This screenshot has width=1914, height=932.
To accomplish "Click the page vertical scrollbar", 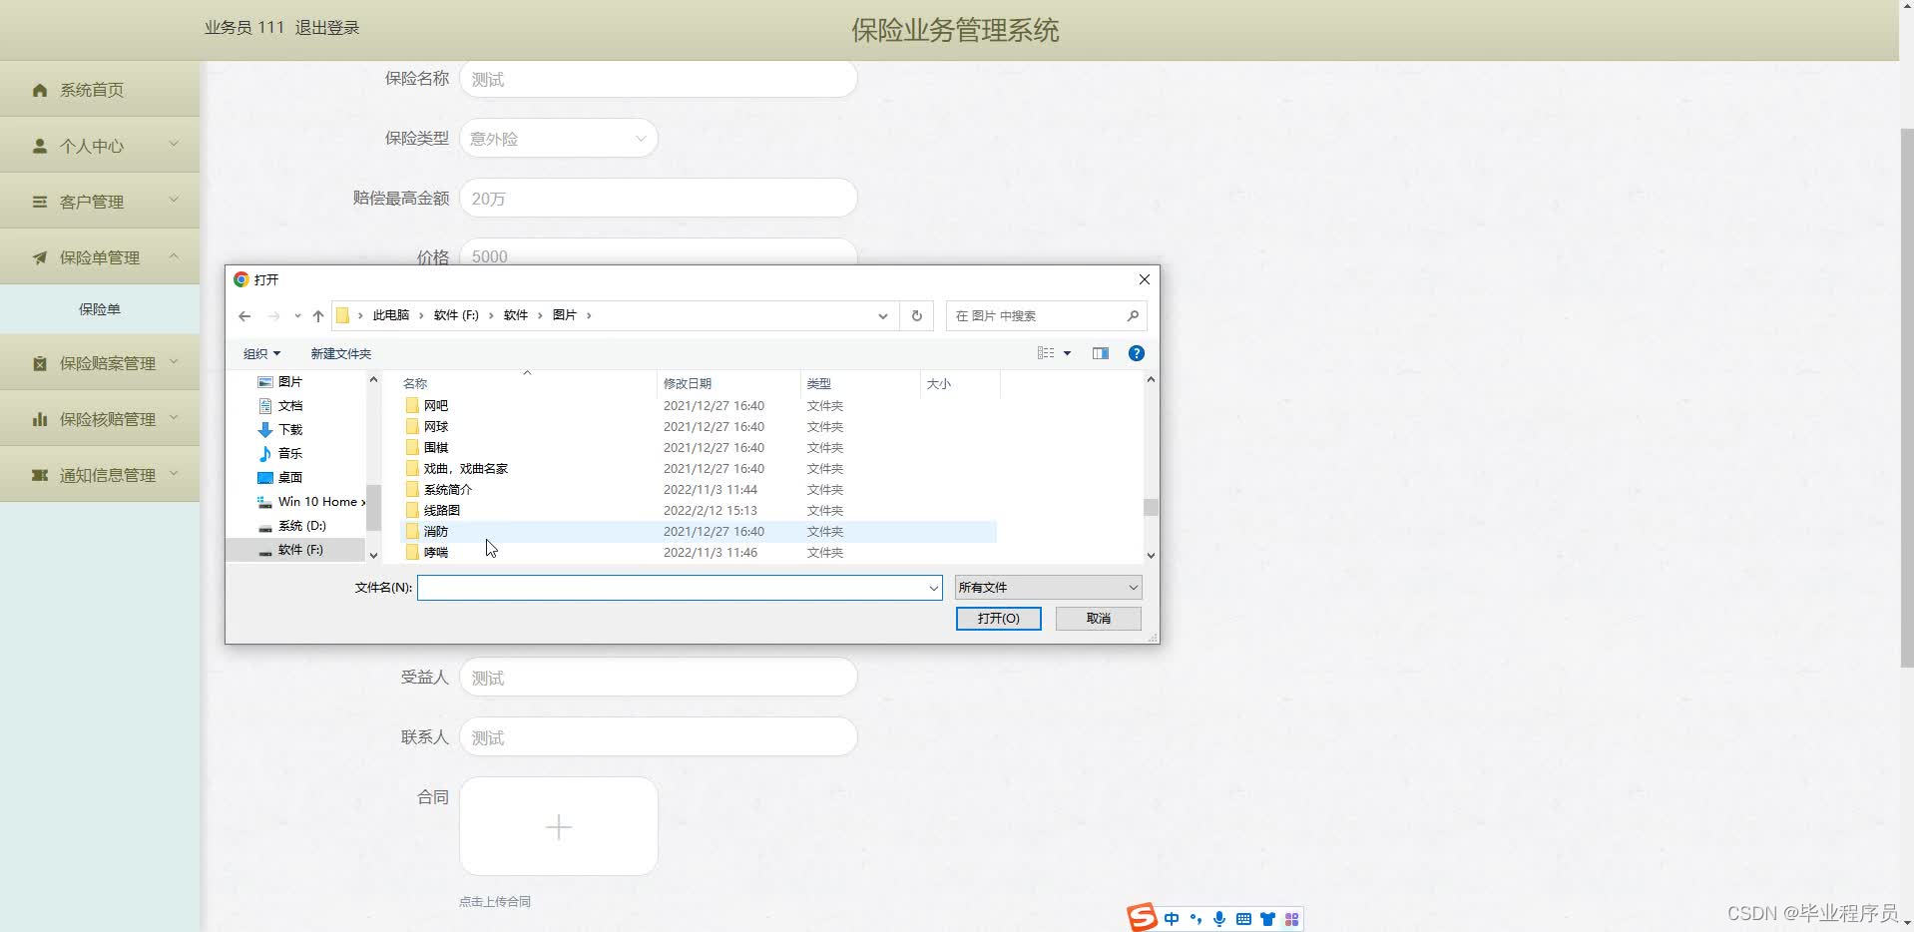I will pyautogui.click(x=1906, y=399).
